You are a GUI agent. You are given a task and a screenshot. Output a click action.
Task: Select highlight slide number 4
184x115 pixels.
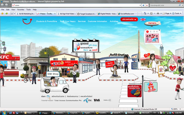coord(157,32)
